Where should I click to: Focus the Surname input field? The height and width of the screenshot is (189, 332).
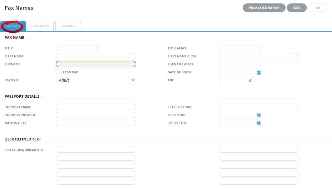tap(96, 64)
